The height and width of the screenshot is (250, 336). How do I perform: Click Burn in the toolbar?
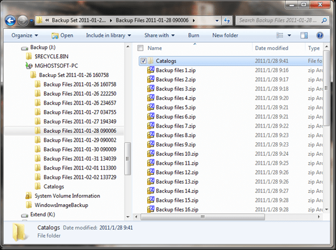[x=194, y=35]
